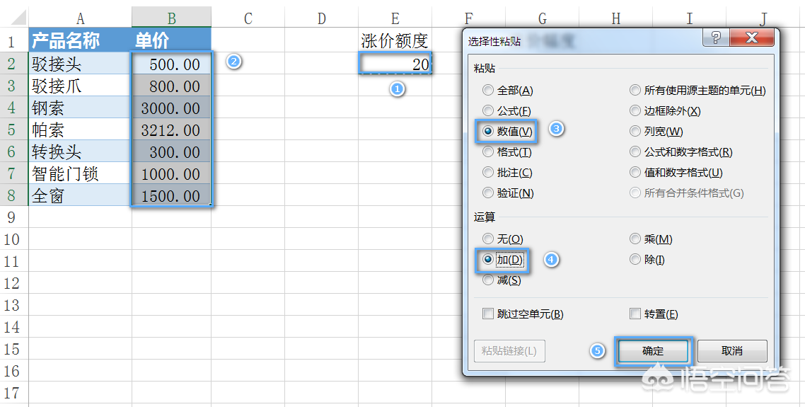This screenshot has width=805, height=407.
Task: Select the 加(D) operation
Action: [x=488, y=260]
